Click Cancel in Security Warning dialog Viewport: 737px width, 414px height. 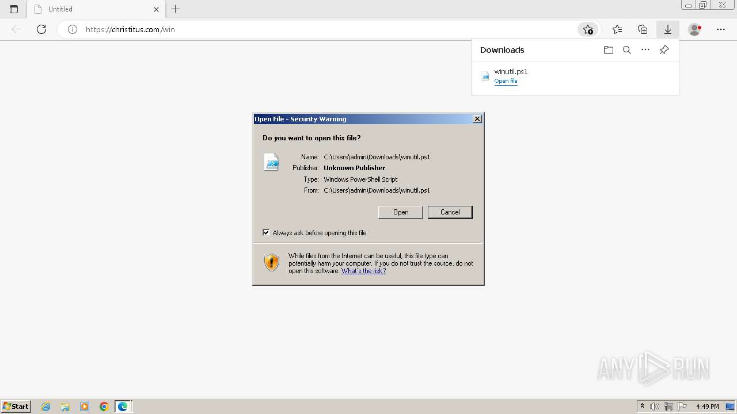pyautogui.click(x=450, y=212)
